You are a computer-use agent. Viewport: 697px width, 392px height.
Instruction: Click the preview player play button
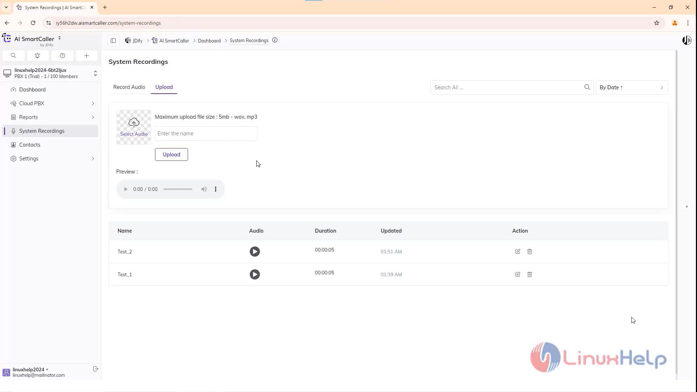point(126,189)
